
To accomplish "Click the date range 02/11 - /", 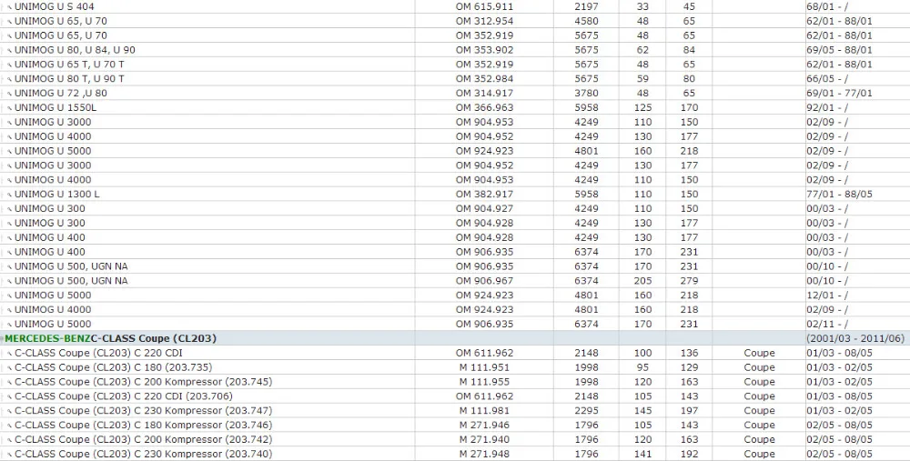I will click(827, 324).
